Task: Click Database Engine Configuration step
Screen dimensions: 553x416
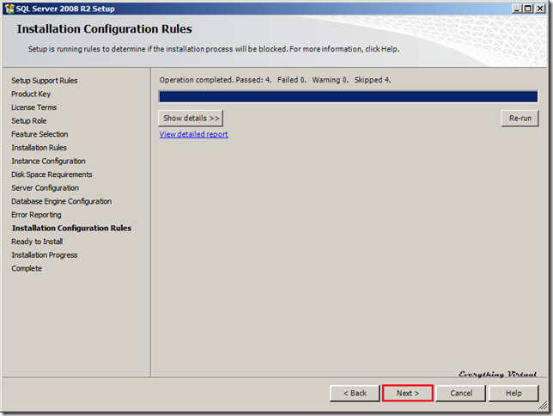Action: coord(61,201)
